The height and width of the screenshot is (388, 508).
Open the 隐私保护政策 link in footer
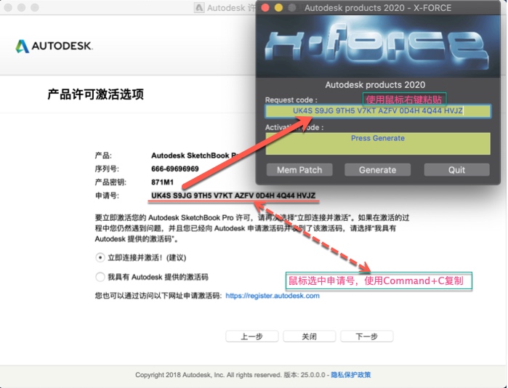pyautogui.click(x=350, y=375)
